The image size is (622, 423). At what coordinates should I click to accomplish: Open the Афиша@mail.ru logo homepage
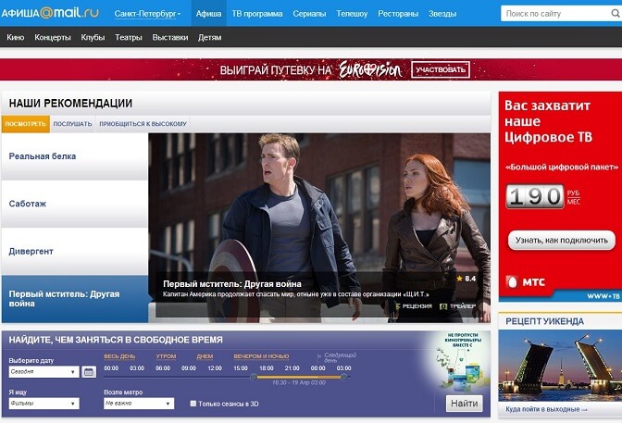coord(50,13)
